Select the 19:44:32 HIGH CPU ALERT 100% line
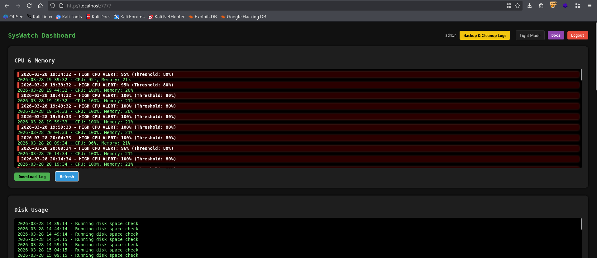 tap(298, 95)
